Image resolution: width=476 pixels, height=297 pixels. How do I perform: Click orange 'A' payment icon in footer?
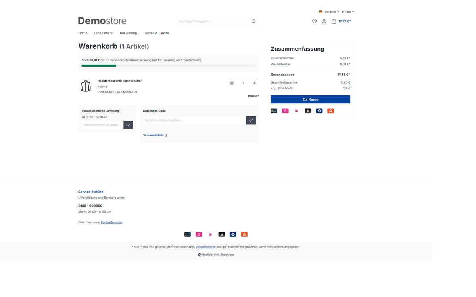tap(244, 234)
